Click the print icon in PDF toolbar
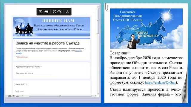Image resolution: width=191 pixels, height=107 pixels. click(x=46, y=12)
